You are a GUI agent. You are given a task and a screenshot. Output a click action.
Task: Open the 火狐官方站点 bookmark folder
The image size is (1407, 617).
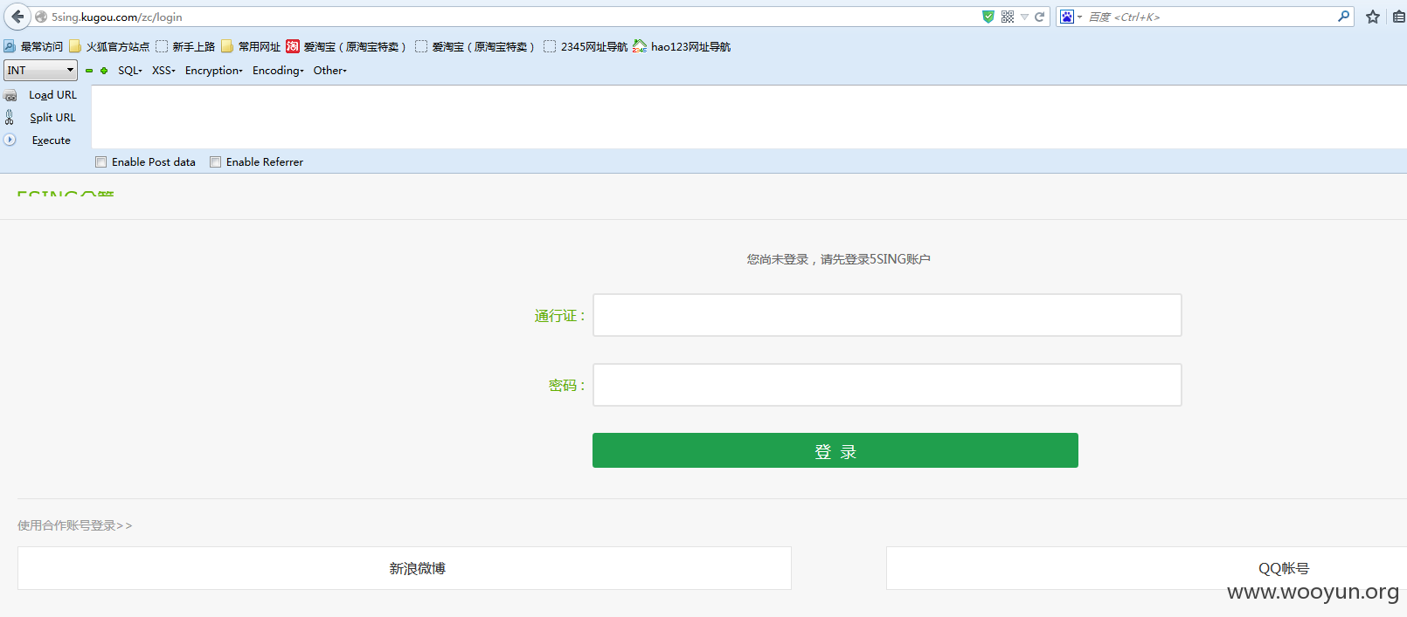tap(109, 46)
